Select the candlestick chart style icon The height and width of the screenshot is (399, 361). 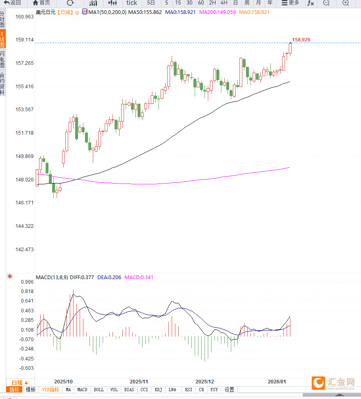click(x=113, y=3)
